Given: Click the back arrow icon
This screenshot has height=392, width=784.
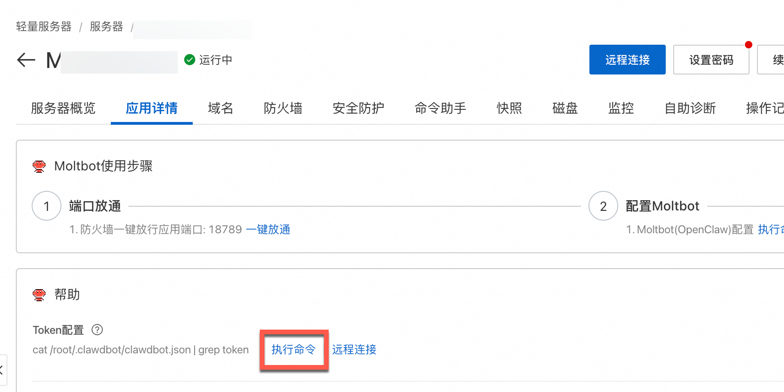Looking at the screenshot, I should click(x=26, y=60).
